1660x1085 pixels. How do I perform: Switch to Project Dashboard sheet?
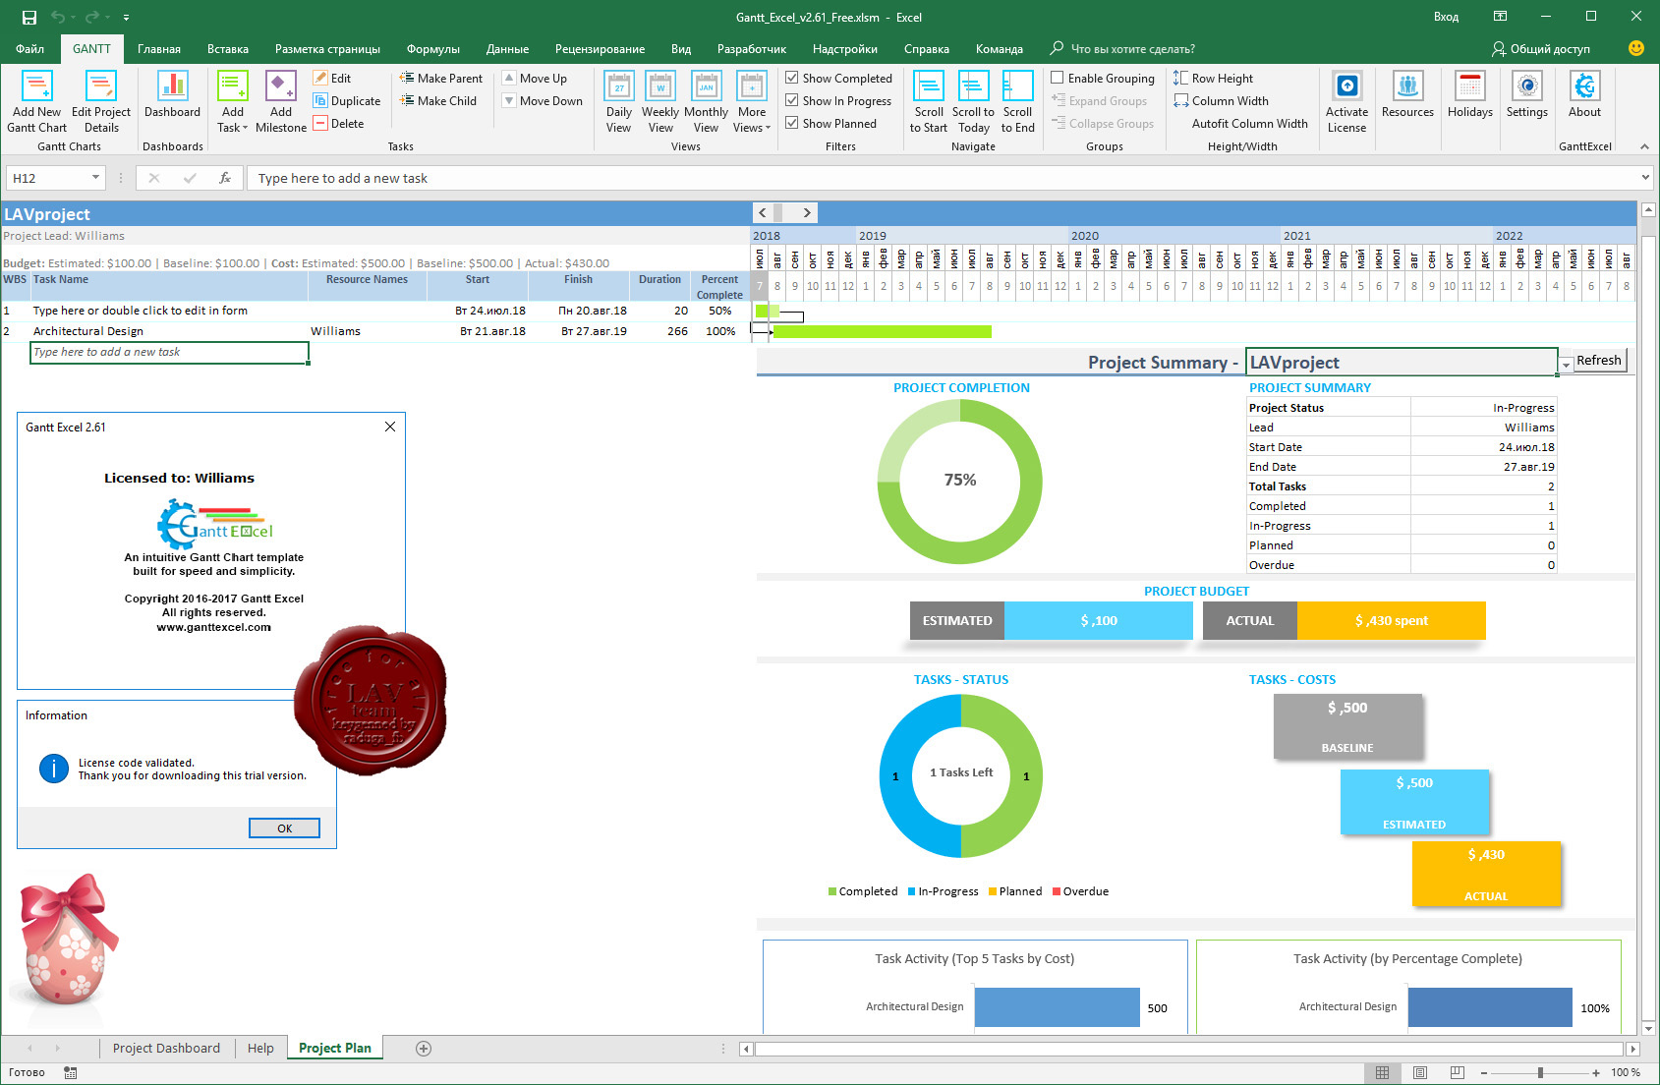166,1048
